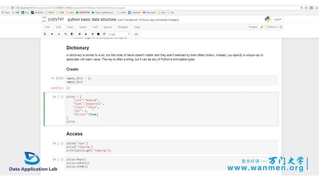319x179 pixels.
Task: Insert a cell below with the plus icon
Action: [x=52, y=34]
